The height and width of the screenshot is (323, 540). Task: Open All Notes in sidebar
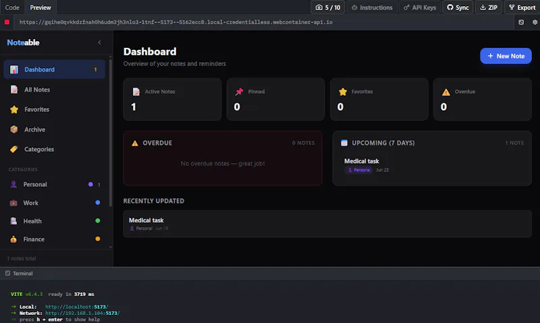(55, 90)
